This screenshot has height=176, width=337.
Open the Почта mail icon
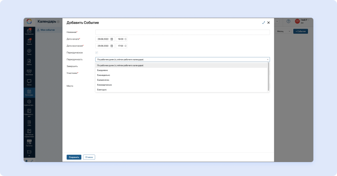click(x=29, y=51)
